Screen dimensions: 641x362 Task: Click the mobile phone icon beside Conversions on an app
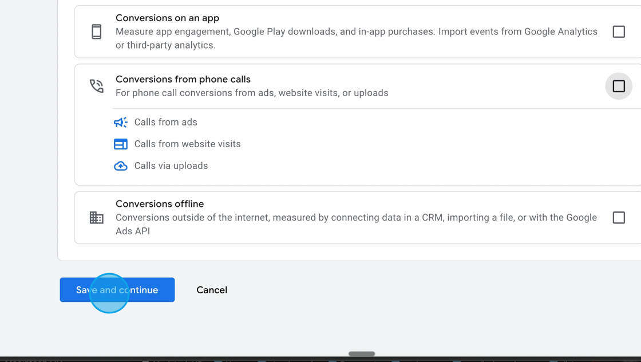(96, 32)
